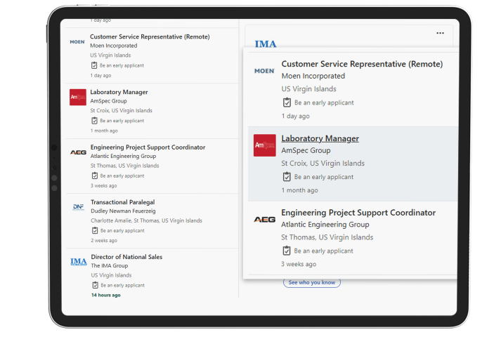This screenshot has height=337, width=501.
Task: Select 'Moen Incorporated' company name in left list
Action: 113,46
